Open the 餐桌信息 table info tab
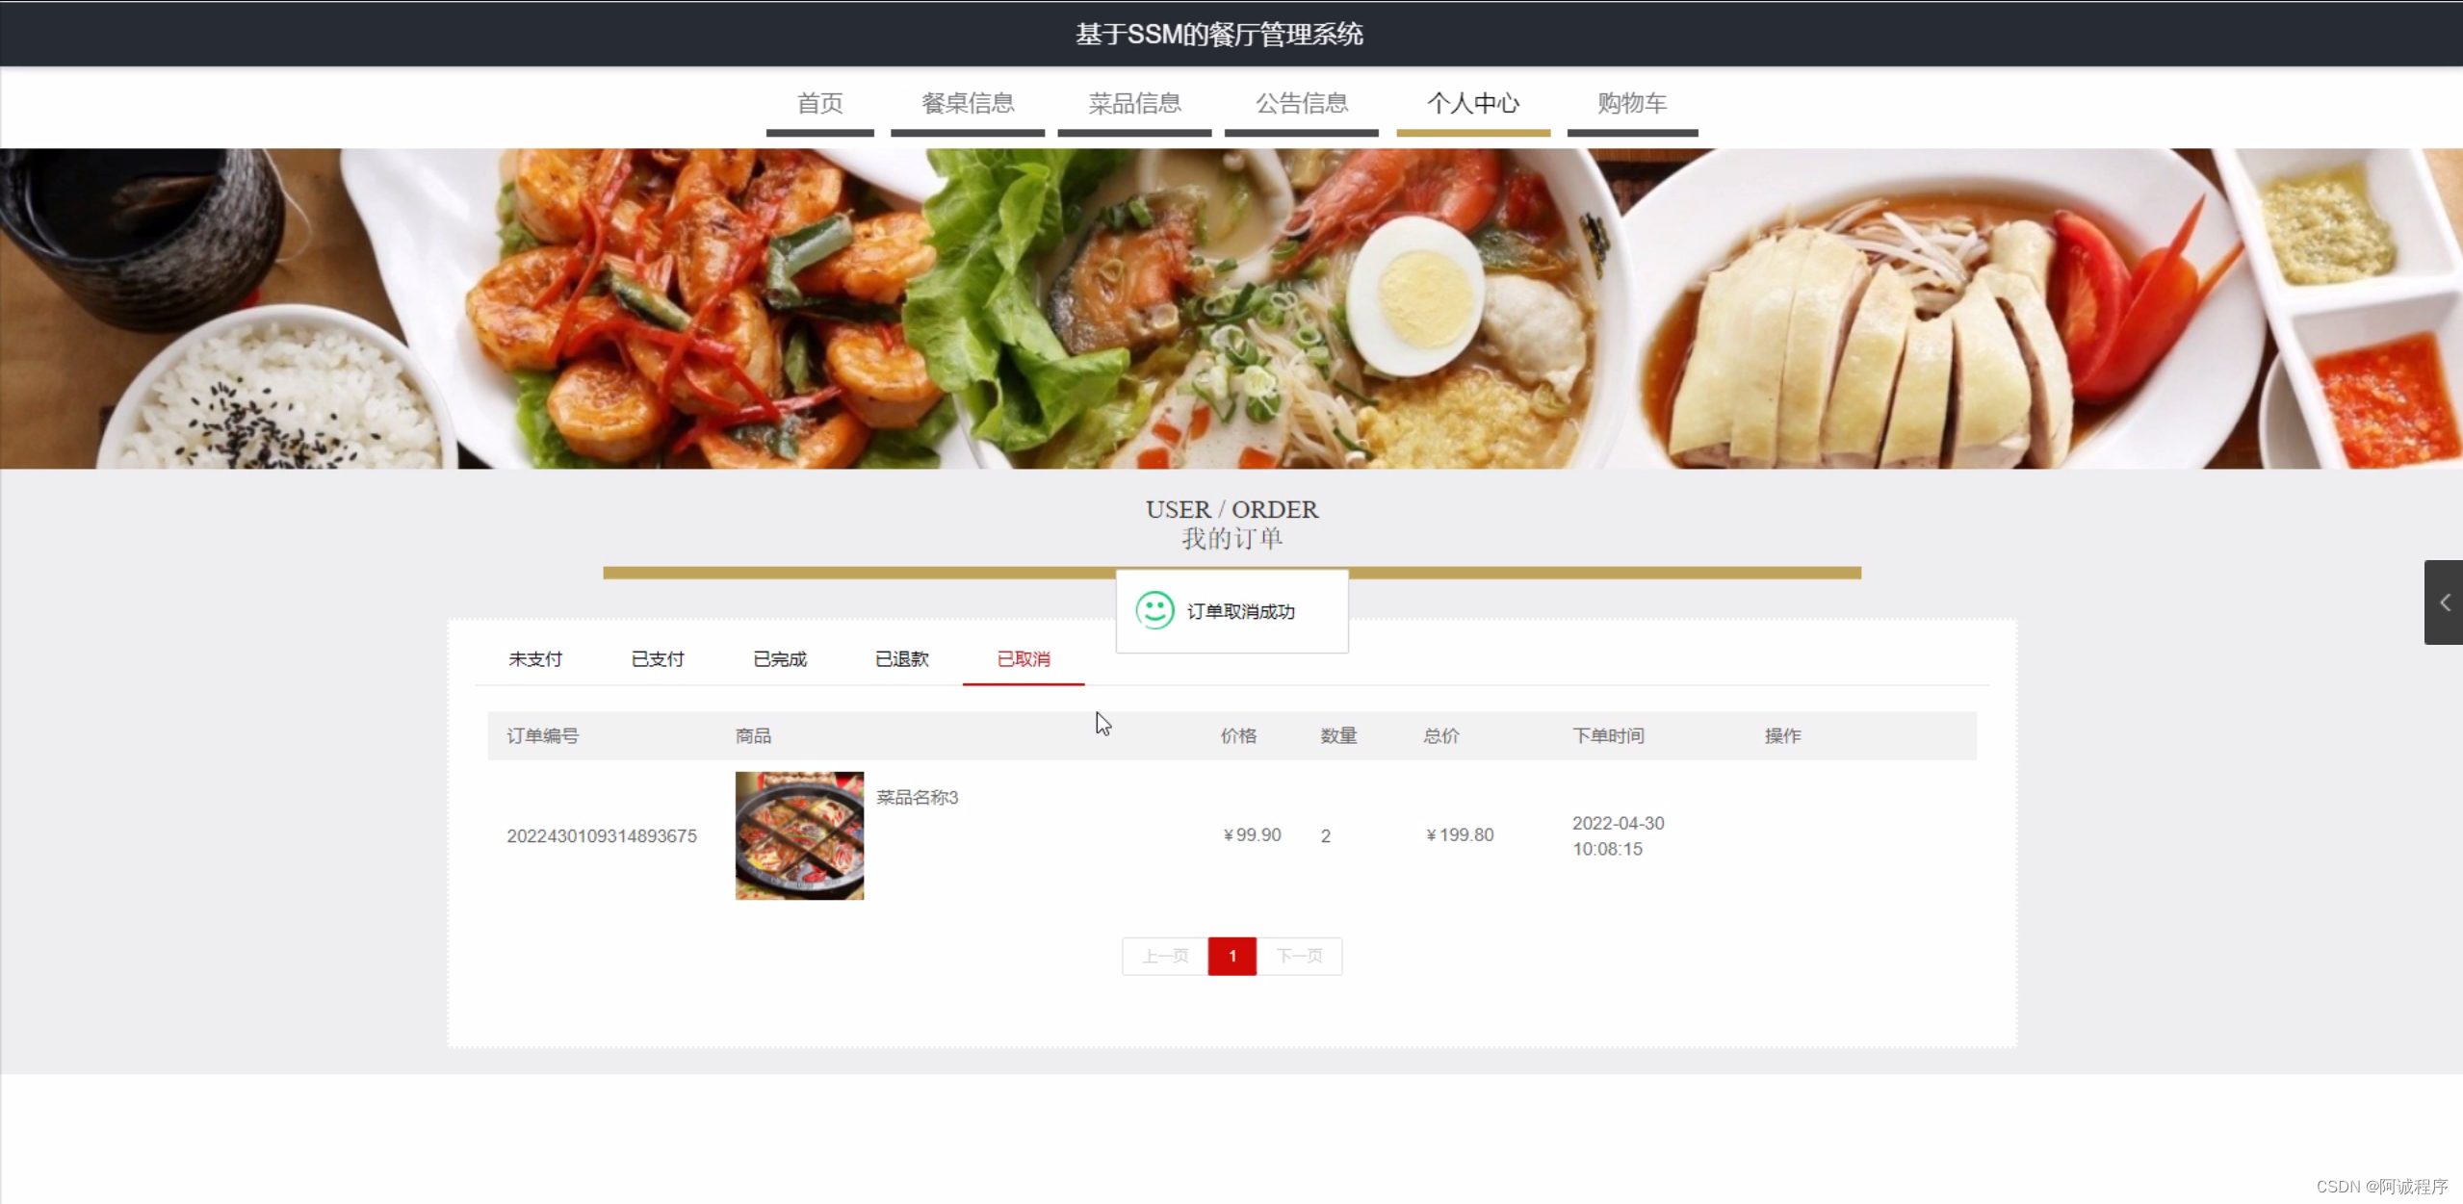The image size is (2463, 1204). (967, 103)
